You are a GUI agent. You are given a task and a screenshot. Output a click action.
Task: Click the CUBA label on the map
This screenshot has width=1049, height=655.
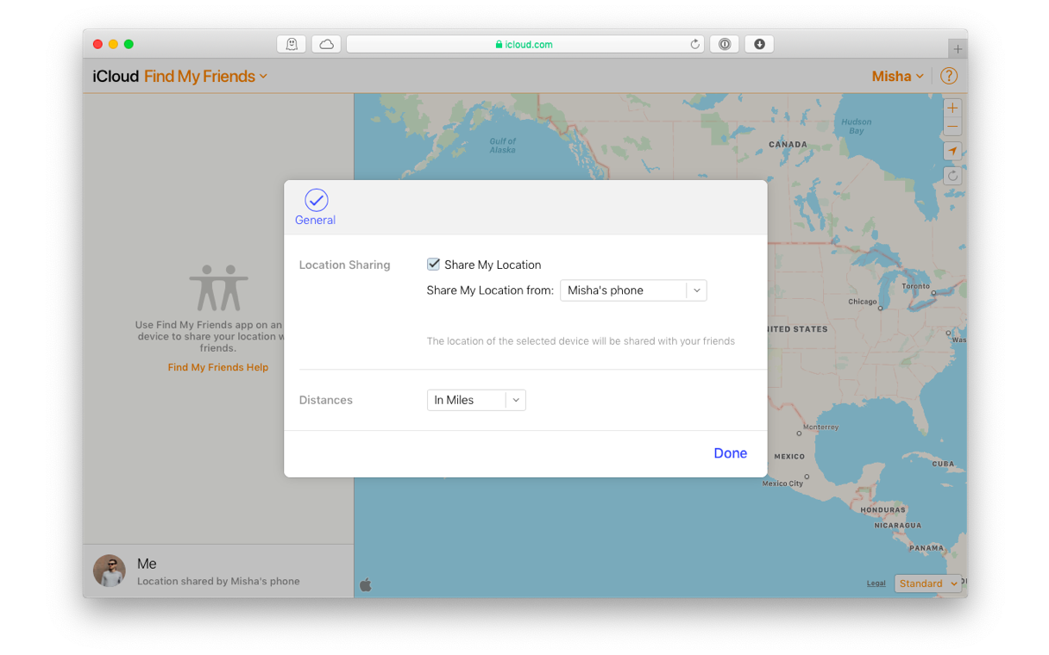(944, 464)
